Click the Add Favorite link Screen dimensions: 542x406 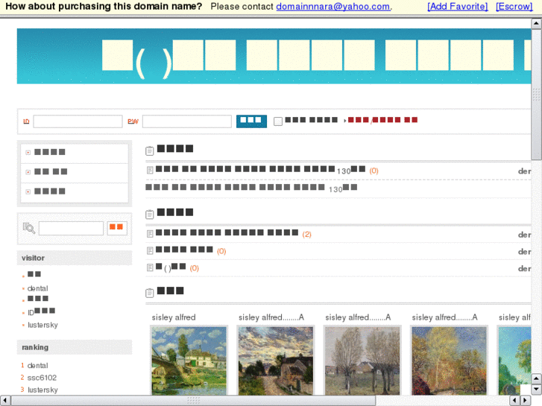click(x=457, y=7)
